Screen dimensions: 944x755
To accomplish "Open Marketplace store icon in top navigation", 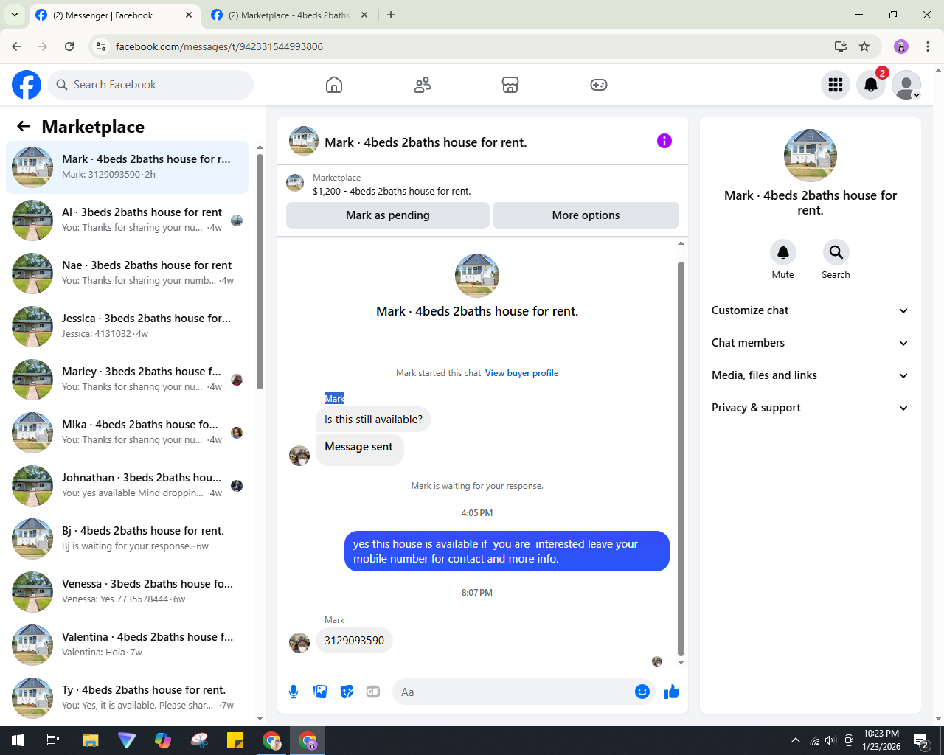I will coord(510,85).
